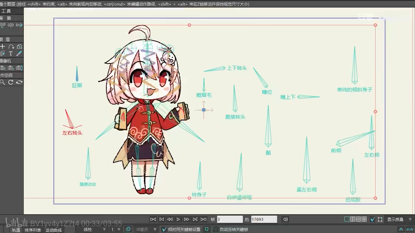Screen dimensions: 415x233
Task: Click the 直接转头 bone label
Action: click(235, 117)
